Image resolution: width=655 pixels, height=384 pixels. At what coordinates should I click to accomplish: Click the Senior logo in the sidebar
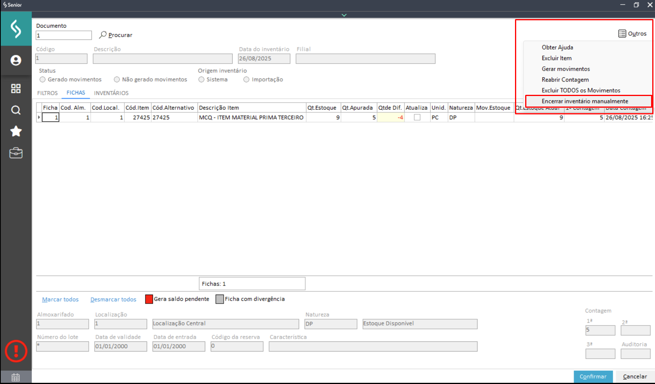point(16,29)
